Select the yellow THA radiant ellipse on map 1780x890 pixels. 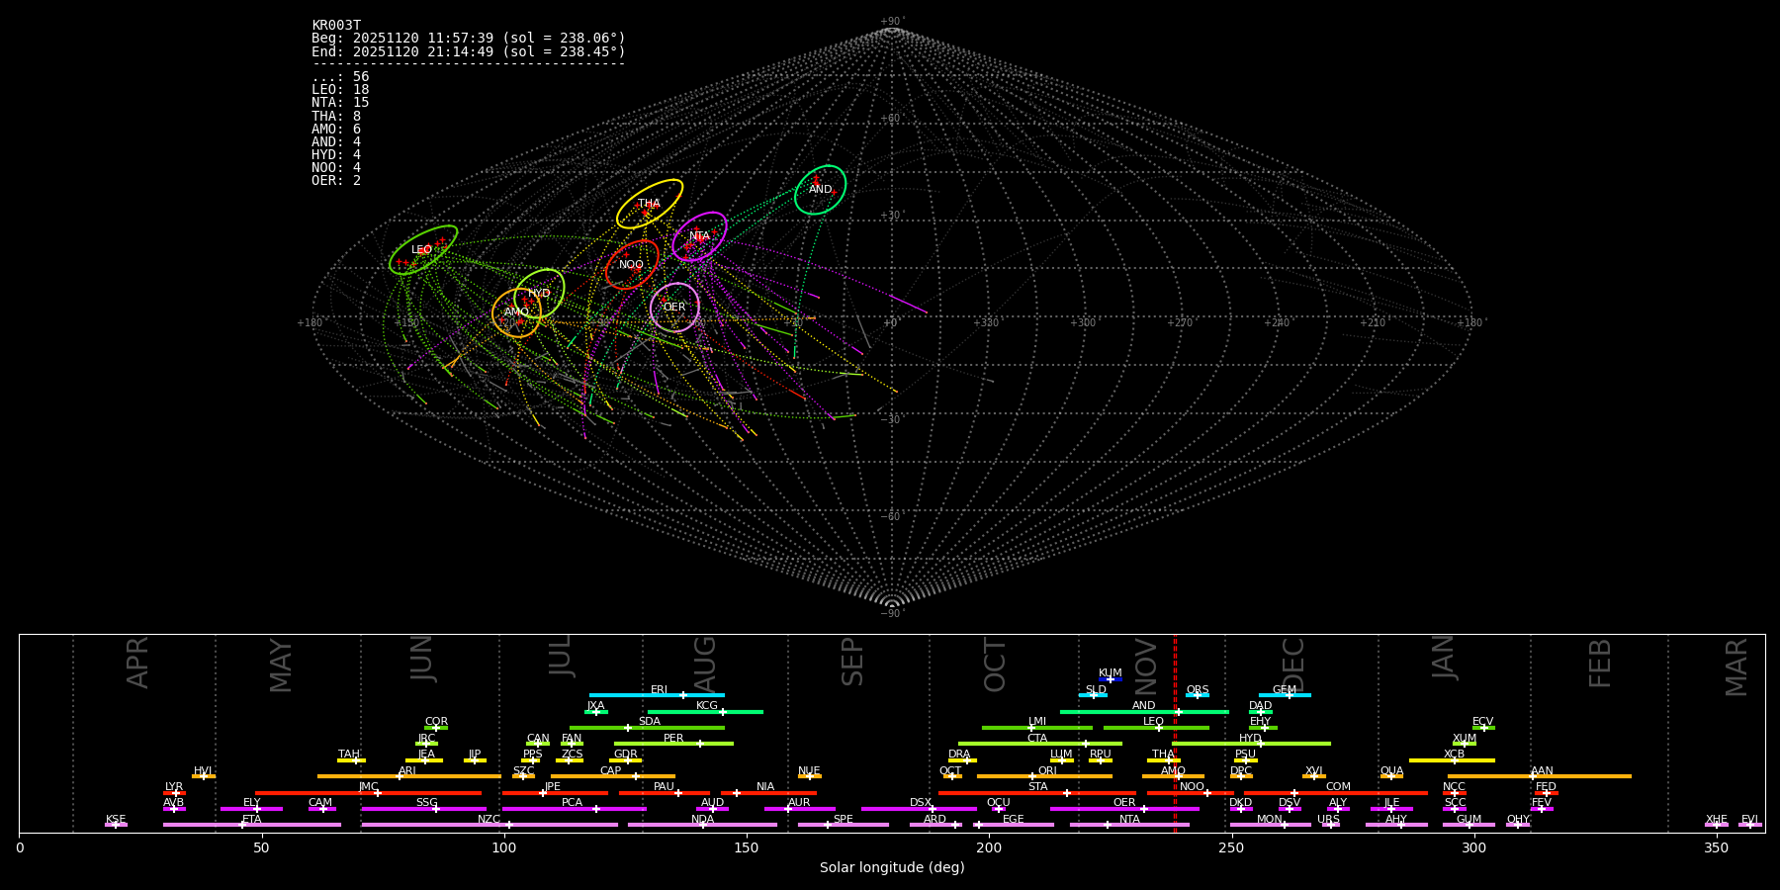click(650, 204)
